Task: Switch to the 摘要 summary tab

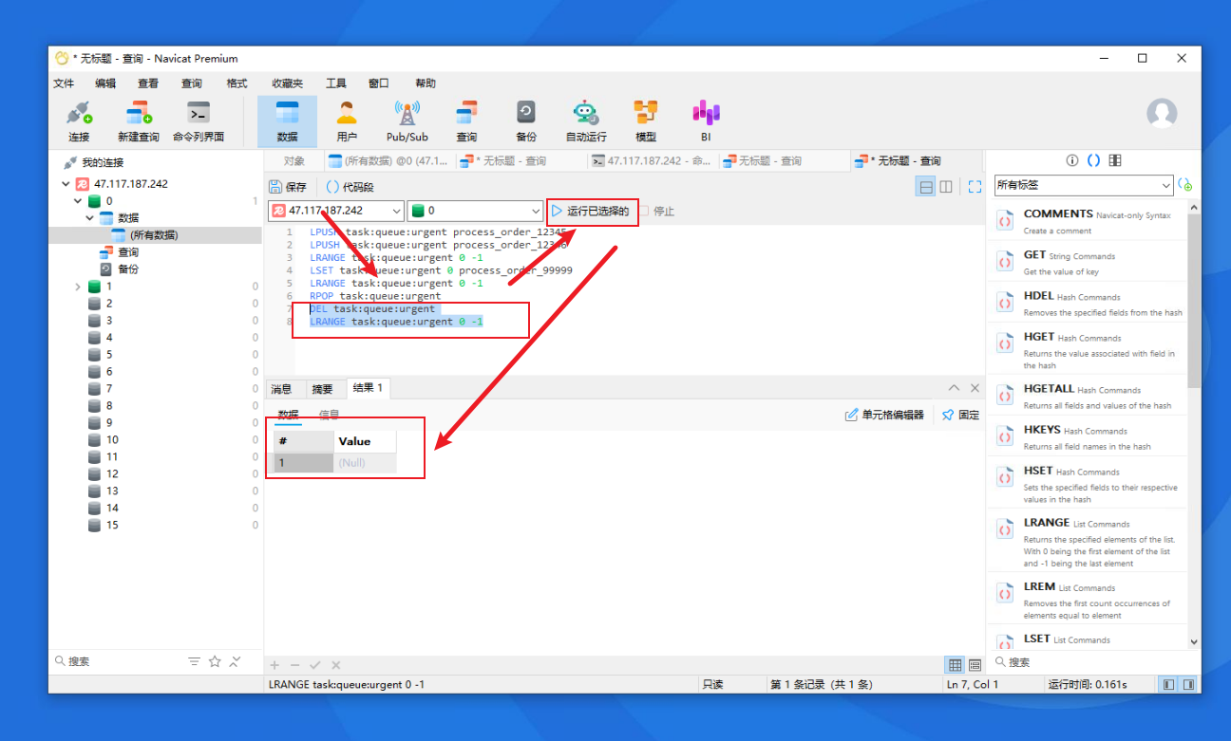Action: [322, 389]
